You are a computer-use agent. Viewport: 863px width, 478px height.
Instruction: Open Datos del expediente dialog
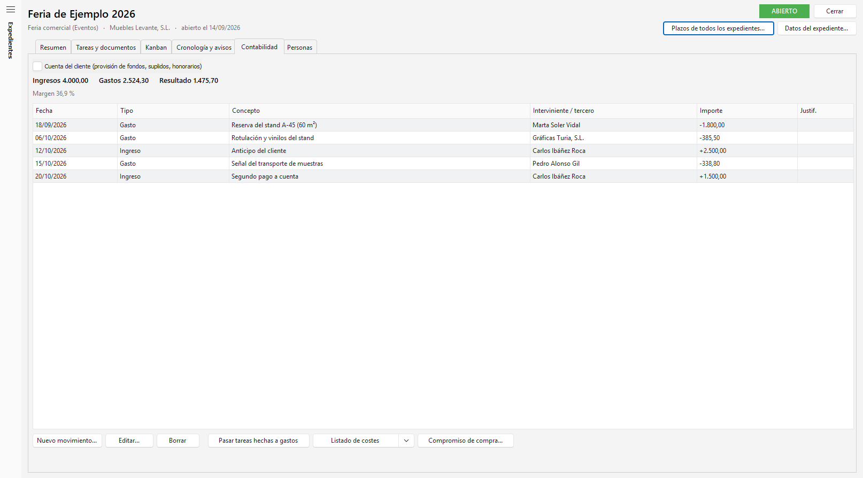[816, 28]
